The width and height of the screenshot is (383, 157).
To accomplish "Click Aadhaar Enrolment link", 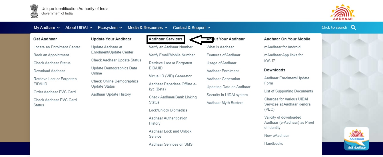I will pos(223,71).
